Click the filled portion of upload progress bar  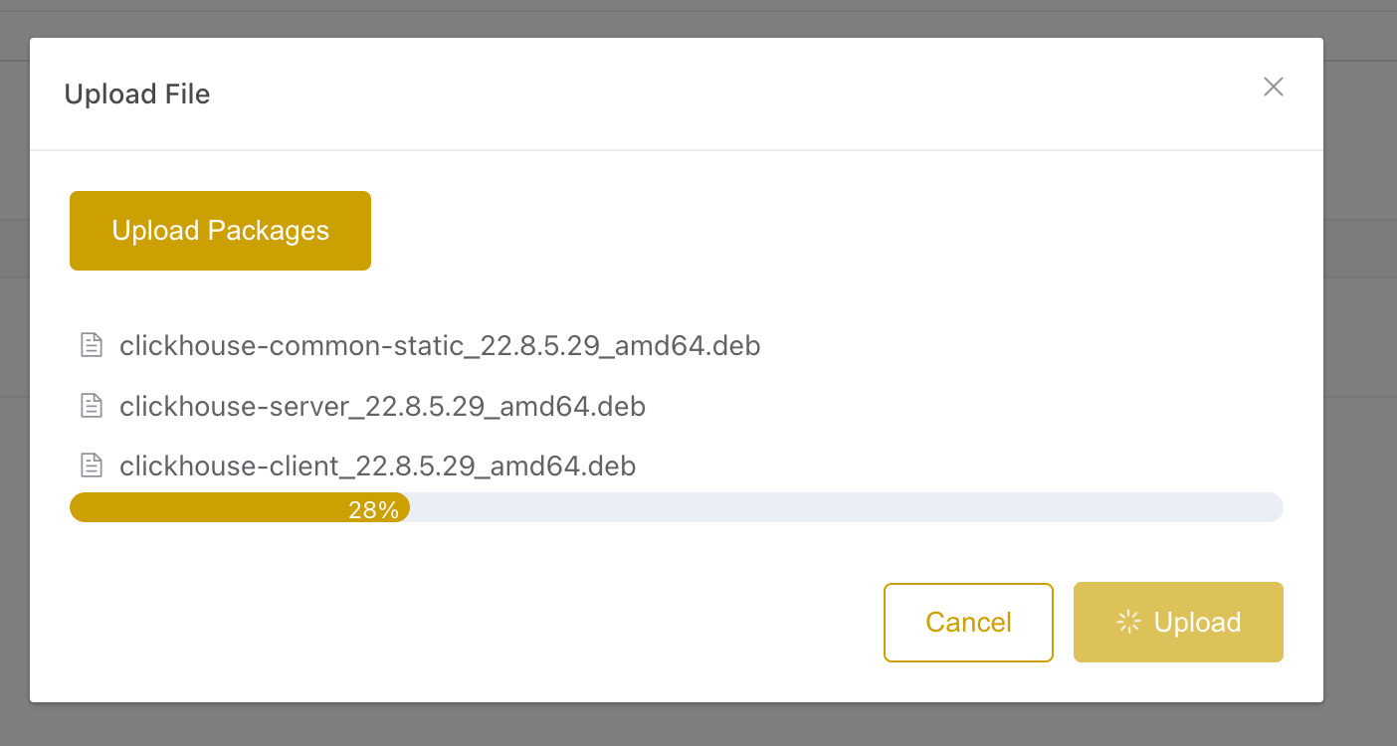tap(199, 507)
